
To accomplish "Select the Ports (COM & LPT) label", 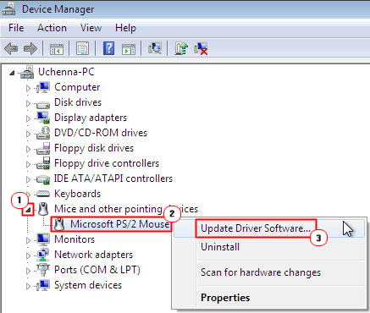I will [x=97, y=270].
